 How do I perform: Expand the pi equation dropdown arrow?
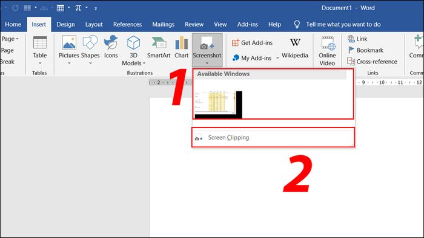coord(87,7)
